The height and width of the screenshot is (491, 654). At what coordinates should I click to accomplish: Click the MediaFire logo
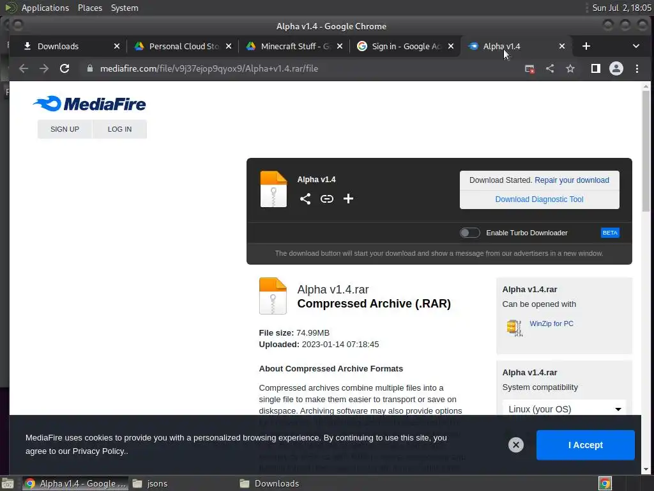click(x=89, y=104)
